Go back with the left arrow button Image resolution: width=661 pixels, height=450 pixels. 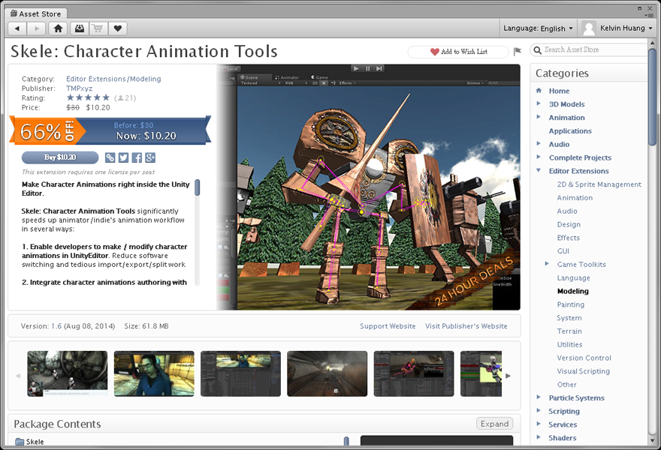17,28
